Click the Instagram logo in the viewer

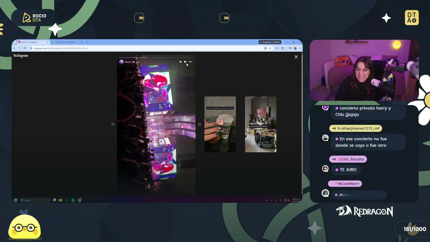pyautogui.click(x=21, y=56)
